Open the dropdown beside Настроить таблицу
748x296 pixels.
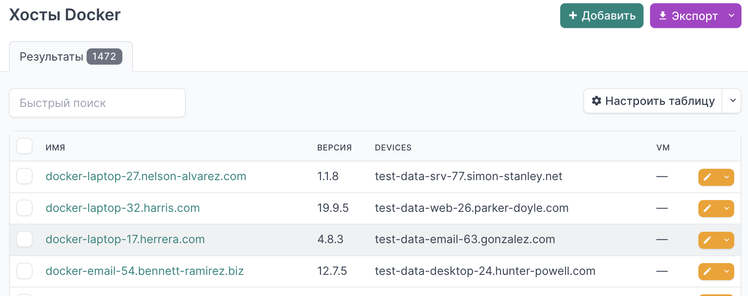coord(733,101)
